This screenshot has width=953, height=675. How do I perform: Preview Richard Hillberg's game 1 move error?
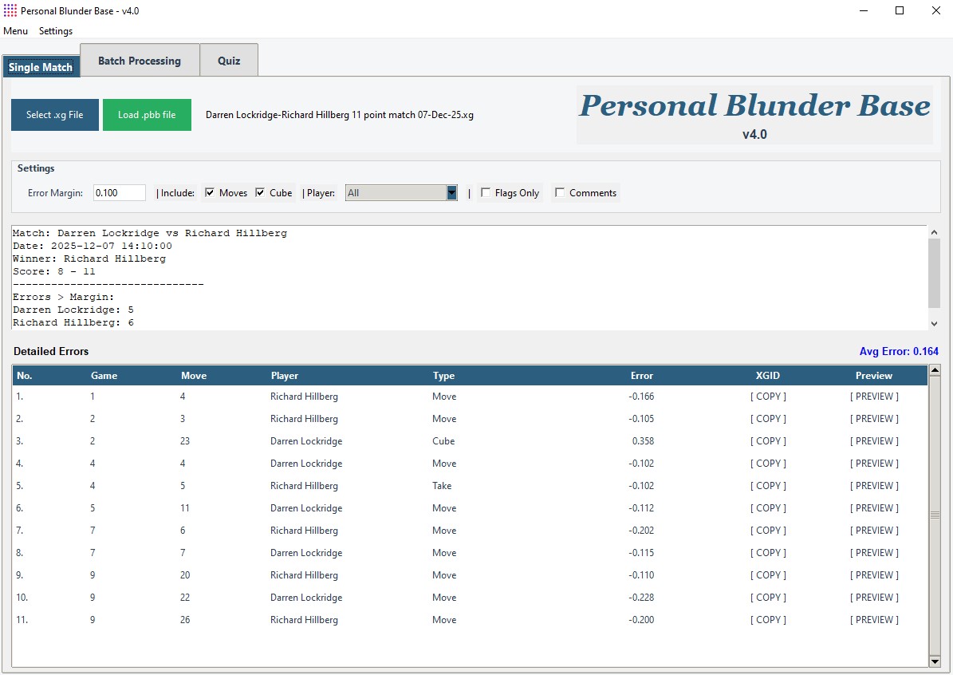pyautogui.click(x=873, y=396)
